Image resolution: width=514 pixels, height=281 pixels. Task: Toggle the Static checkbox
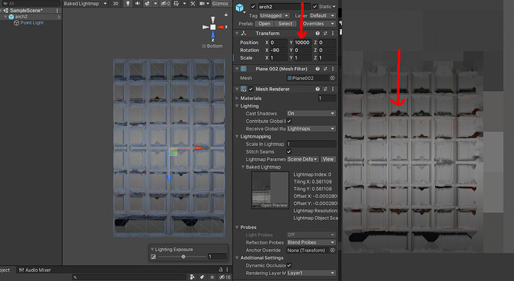coord(315,7)
